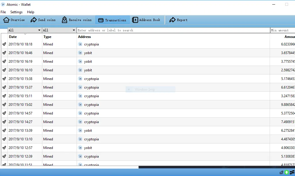Click the Receive coins label

80,20
